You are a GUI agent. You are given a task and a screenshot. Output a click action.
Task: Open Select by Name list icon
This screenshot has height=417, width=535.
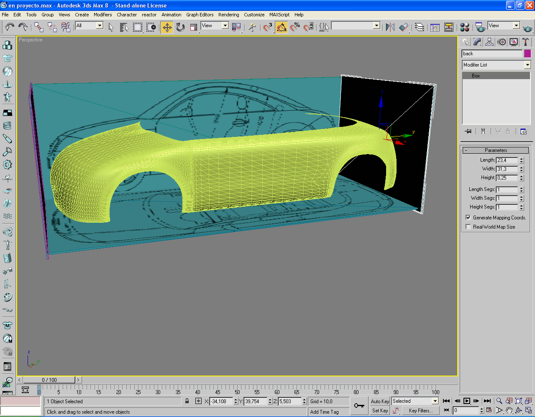click(x=124, y=27)
